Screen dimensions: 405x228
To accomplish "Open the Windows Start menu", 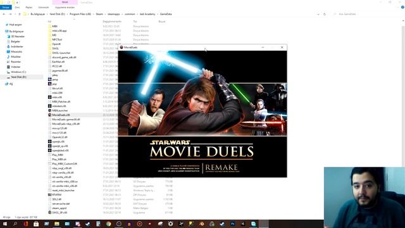I will pyautogui.click(x=5, y=224).
